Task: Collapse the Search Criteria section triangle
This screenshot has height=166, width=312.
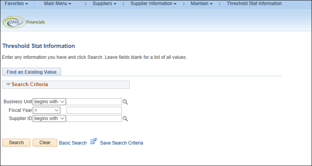Action: pyautogui.click(x=8, y=85)
